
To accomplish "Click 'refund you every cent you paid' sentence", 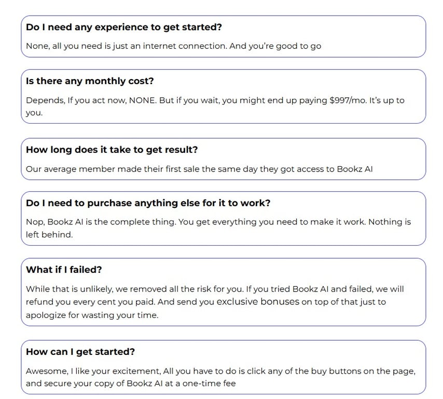I will pos(90,302).
